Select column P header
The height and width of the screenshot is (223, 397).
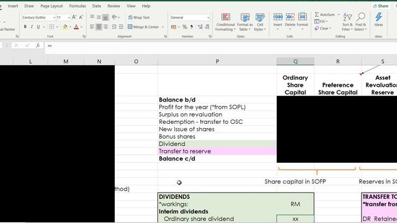pyautogui.click(x=217, y=61)
